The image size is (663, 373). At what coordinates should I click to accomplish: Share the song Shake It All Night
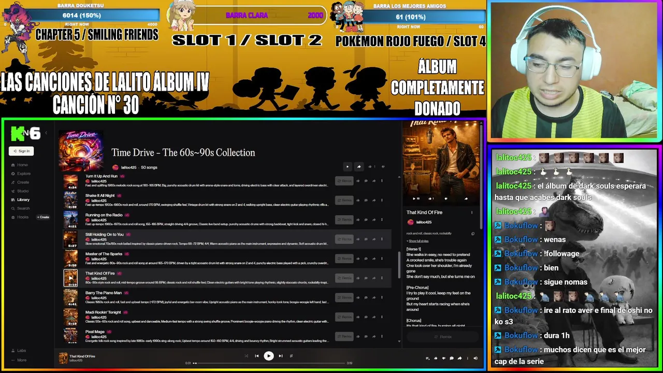coord(373,200)
